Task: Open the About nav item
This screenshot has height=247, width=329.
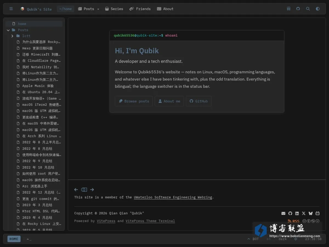Action: (x=165, y=9)
